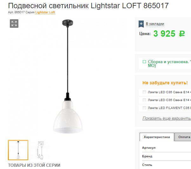Check the second 'Лампа LED C35 Свеча E14' option
The height and width of the screenshot is (169, 191).
(x=144, y=100)
